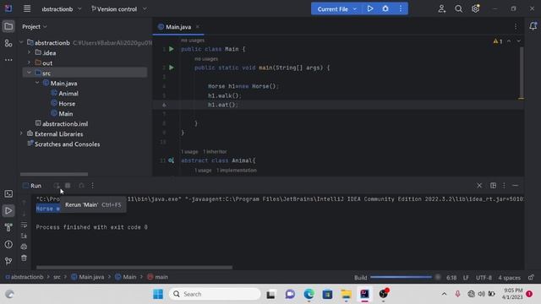Click the Main breadcrumb in navigation bar
This screenshot has width=541, height=304.
click(x=126, y=277)
